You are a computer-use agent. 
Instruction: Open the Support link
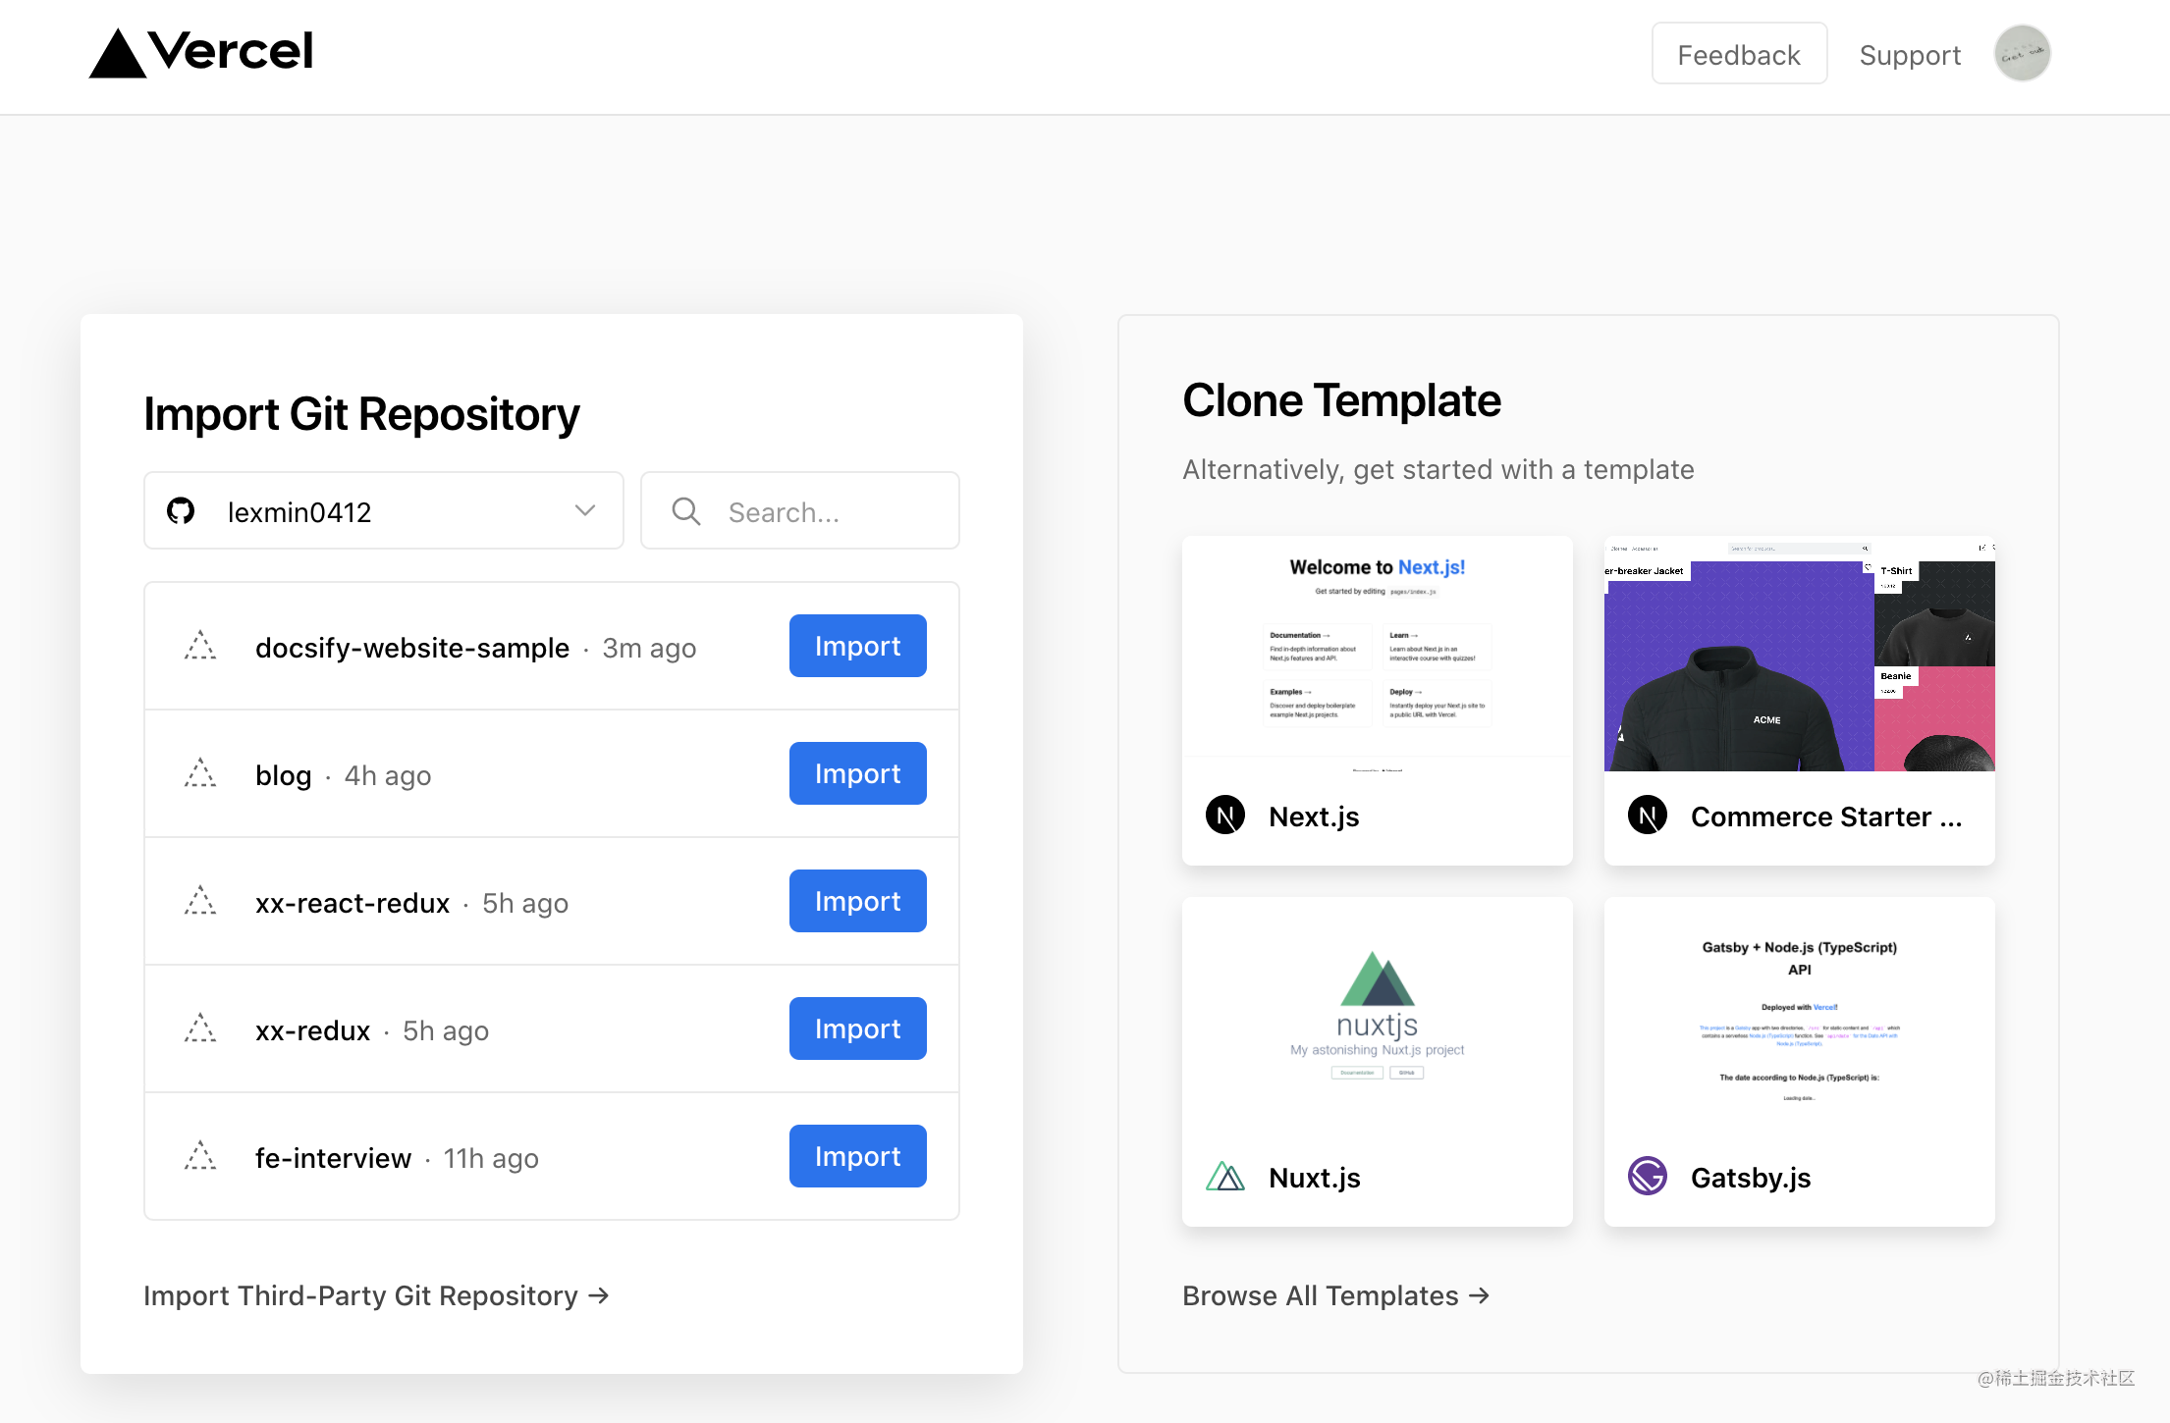coord(1910,55)
